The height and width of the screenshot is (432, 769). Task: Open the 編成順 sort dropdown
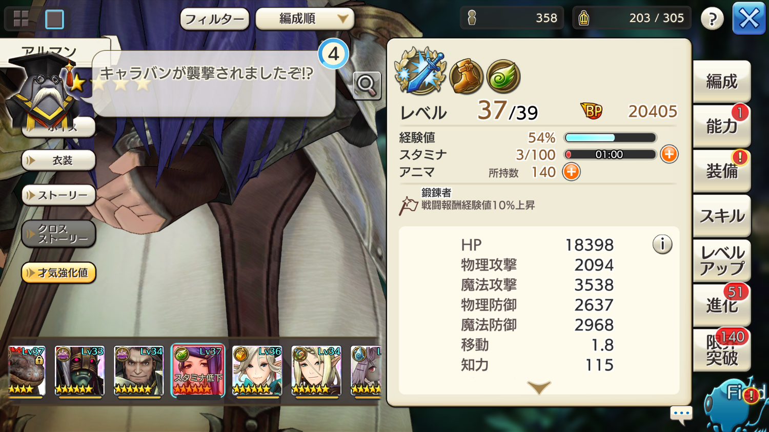coord(305,19)
